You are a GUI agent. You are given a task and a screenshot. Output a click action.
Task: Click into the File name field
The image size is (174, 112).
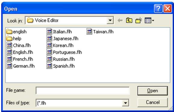coord(82,91)
